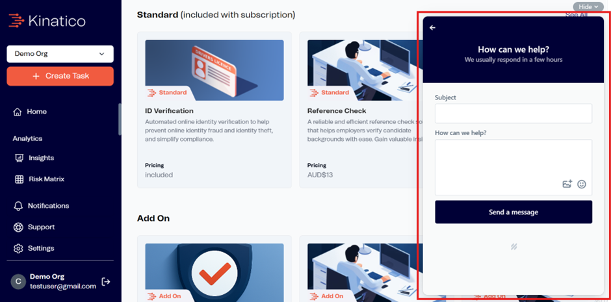Click the Support lifebuoy icon

18,227
